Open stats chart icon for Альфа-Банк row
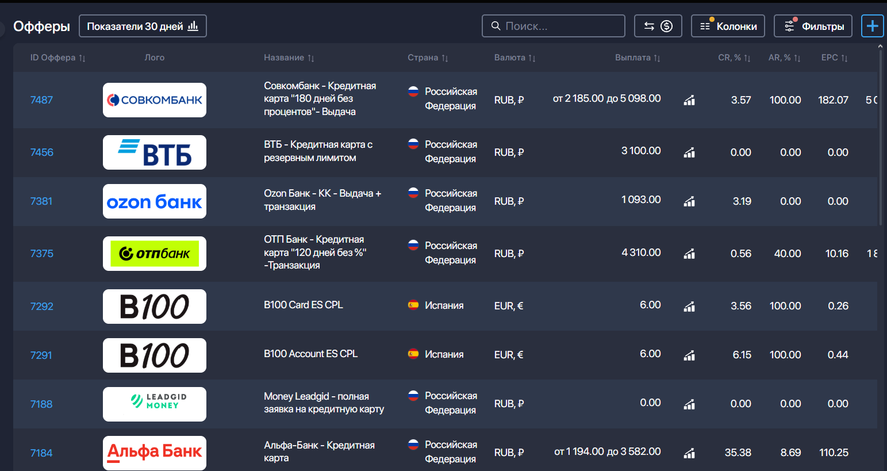Image resolution: width=887 pixels, height=471 pixels. click(689, 453)
